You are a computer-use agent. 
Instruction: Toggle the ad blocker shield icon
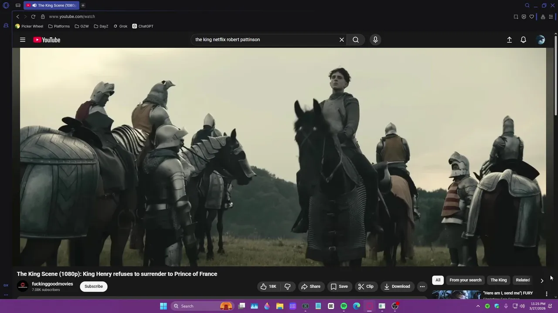pos(524,17)
